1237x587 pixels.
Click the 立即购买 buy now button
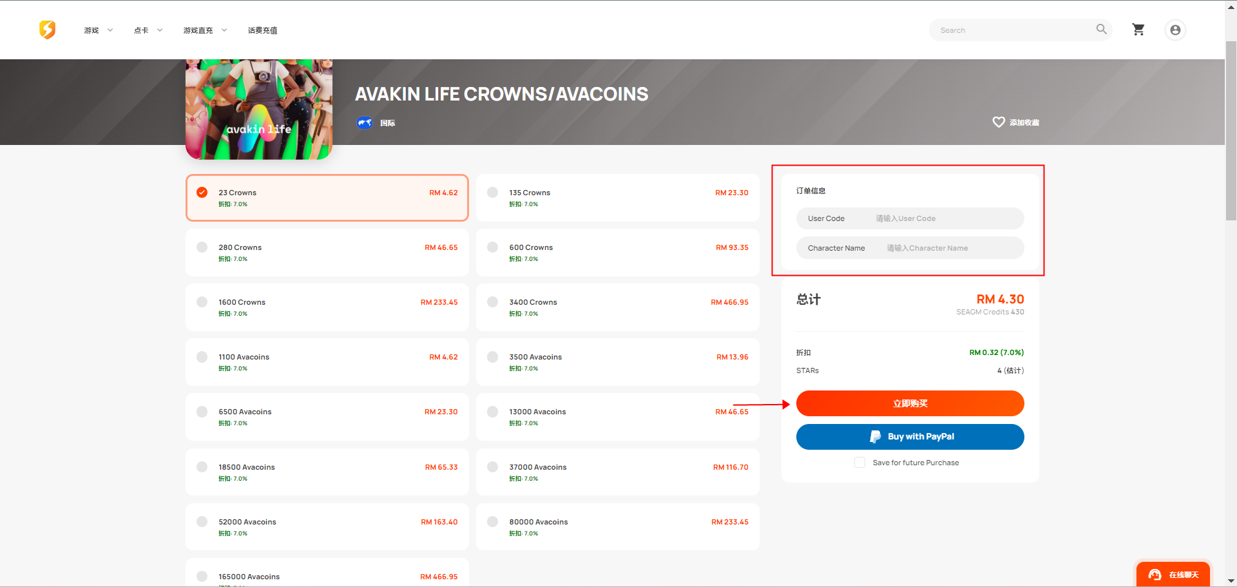point(910,403)
